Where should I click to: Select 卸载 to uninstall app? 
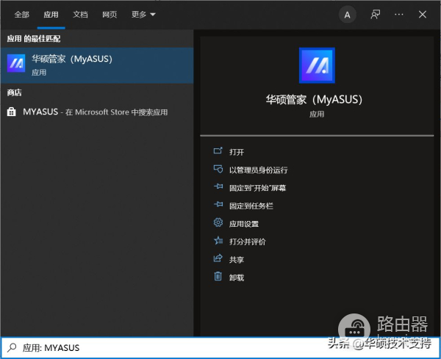pyautogui.click(x=237, y=278)
